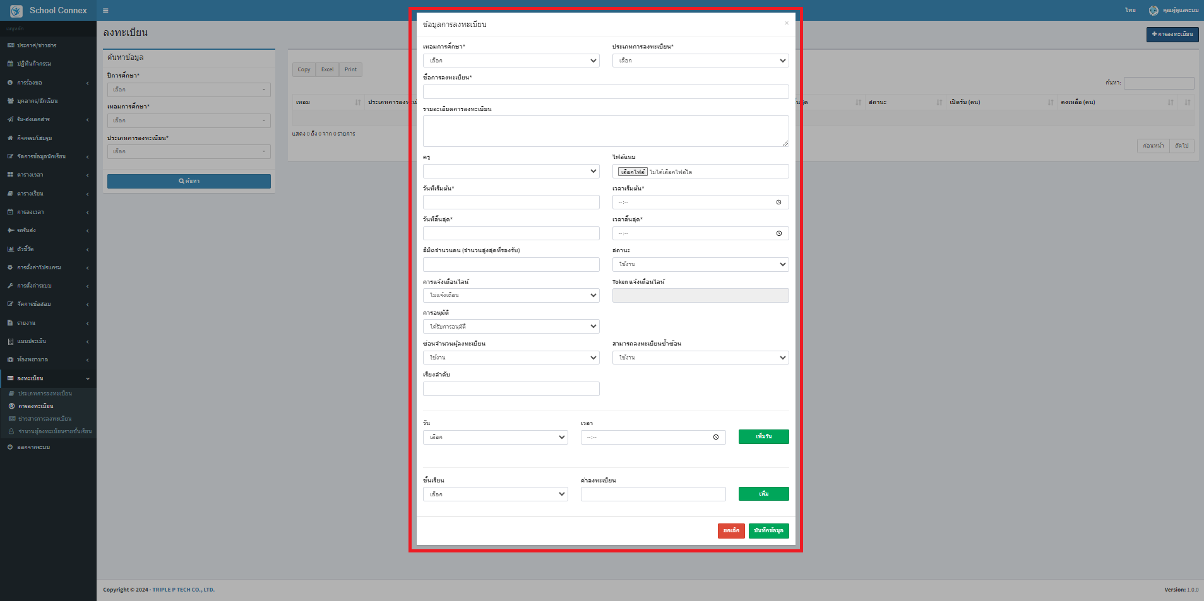Click the user avatar icon in header
Screen dimensions: 1204x601
[1153, 10]
